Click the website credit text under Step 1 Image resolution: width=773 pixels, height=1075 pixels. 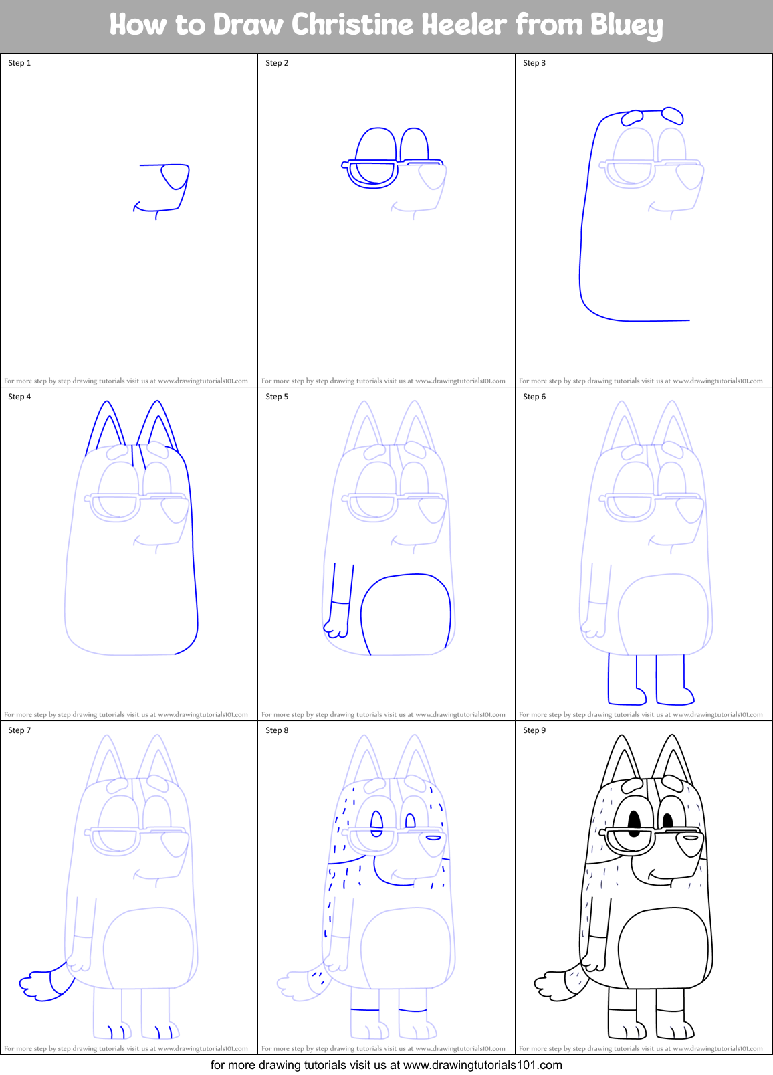coord(126,381)
